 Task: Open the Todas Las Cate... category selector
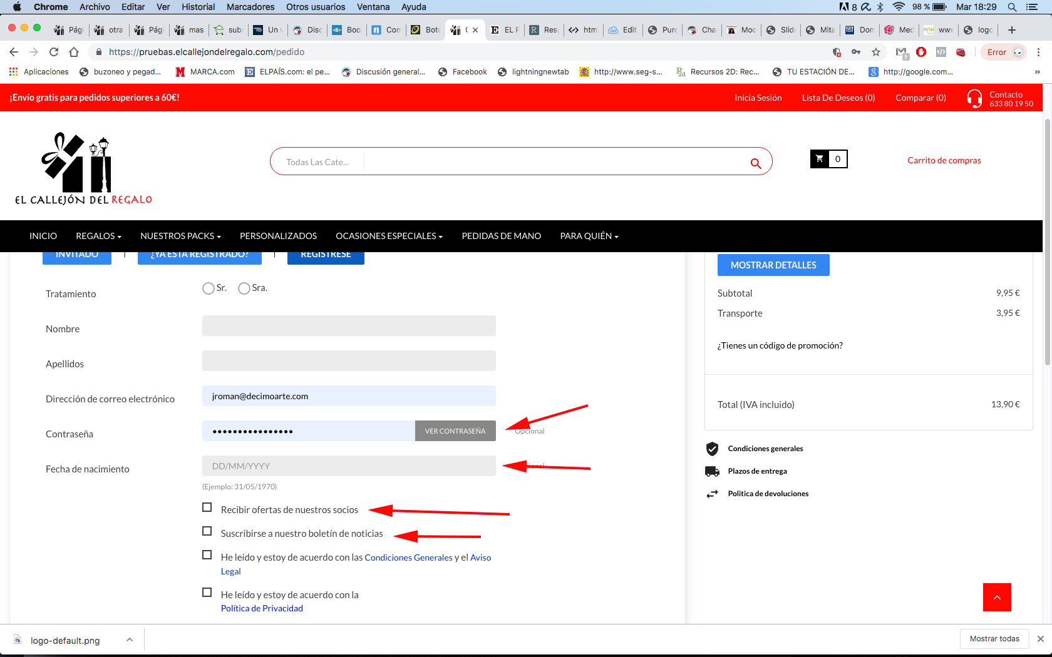(x=317, y=162)
